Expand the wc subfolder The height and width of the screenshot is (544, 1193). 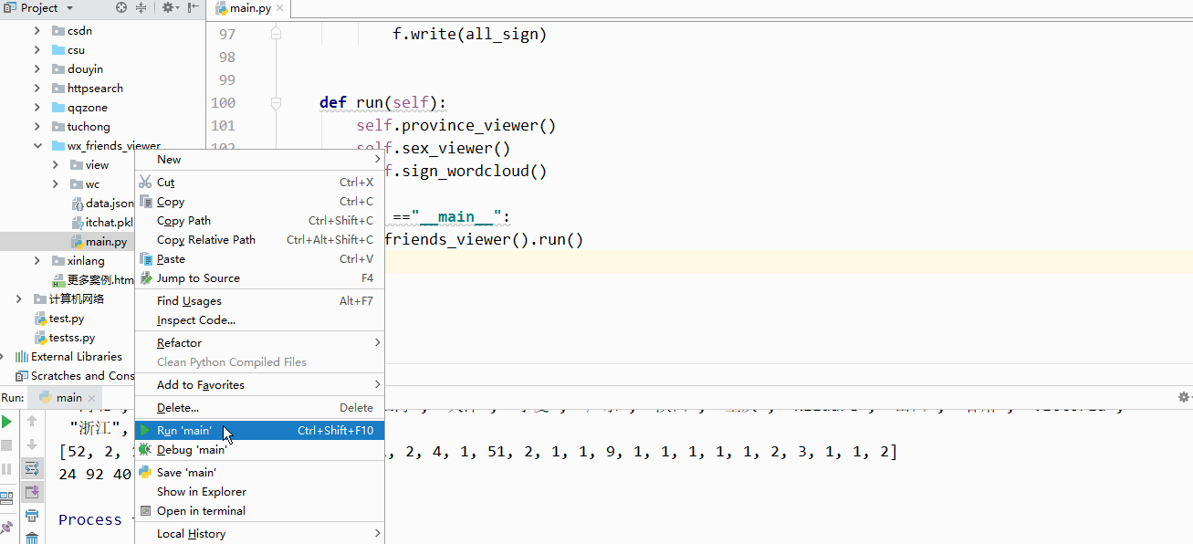click(56, 184)
